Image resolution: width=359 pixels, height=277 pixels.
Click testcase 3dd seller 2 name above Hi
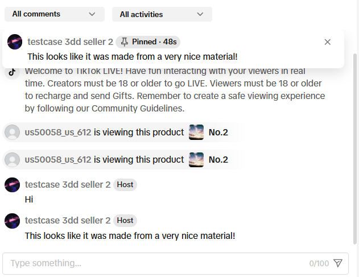tap(68, 185)
